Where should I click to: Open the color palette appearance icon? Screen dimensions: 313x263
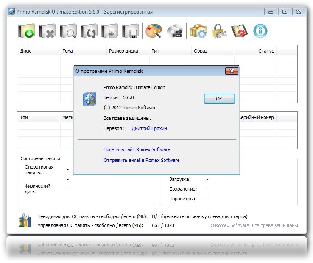154,30
